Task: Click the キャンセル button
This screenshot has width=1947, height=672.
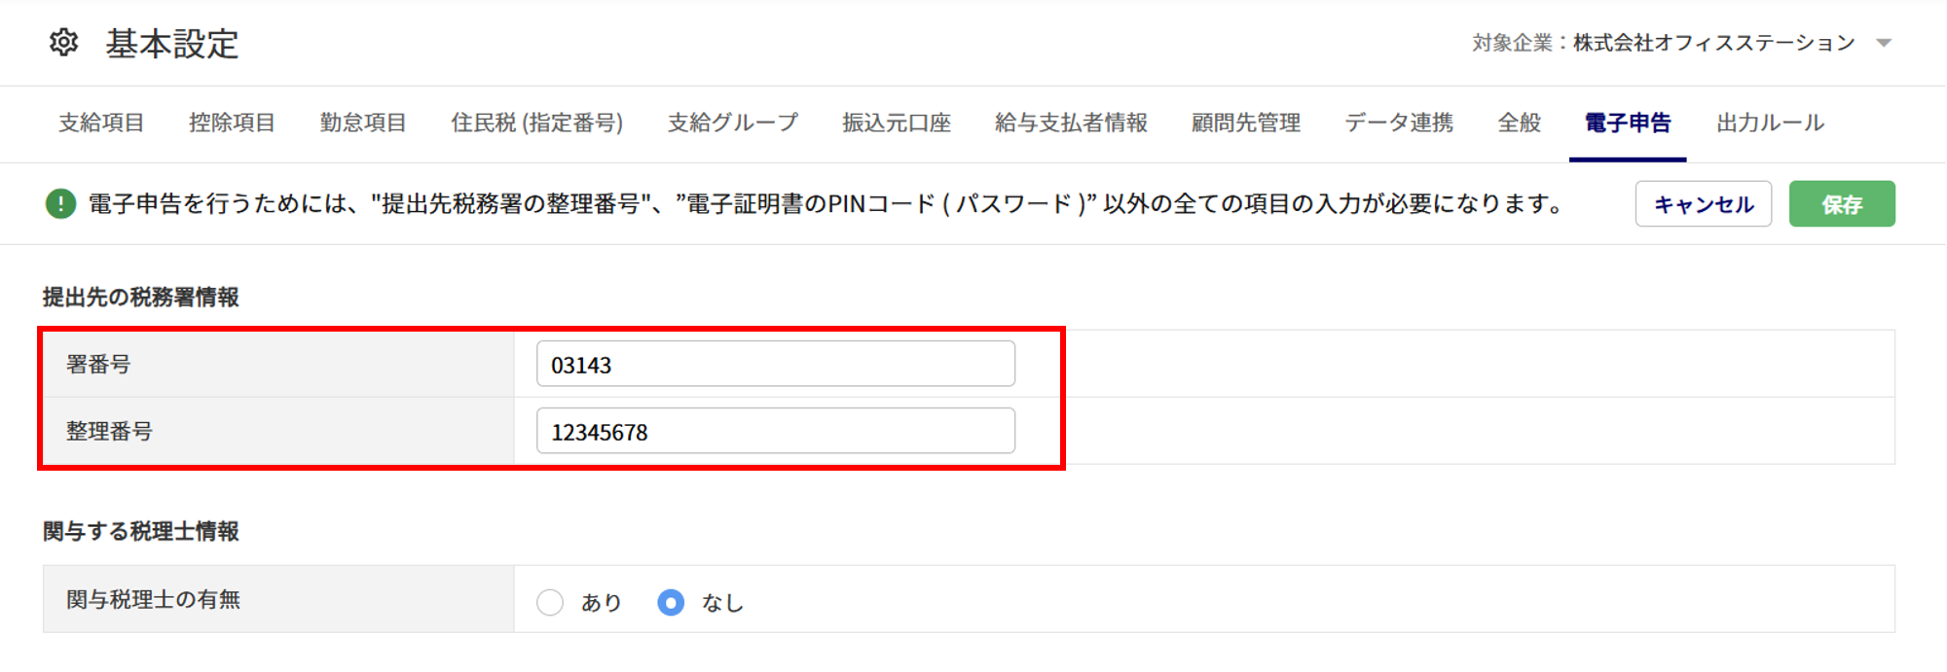Action: pos(1704,204)
